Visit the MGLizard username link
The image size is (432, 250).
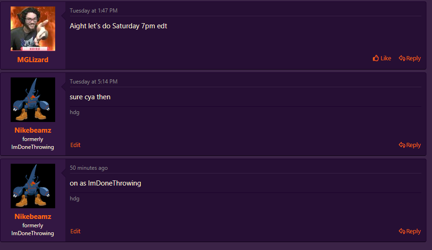click(x=33, y=60)
